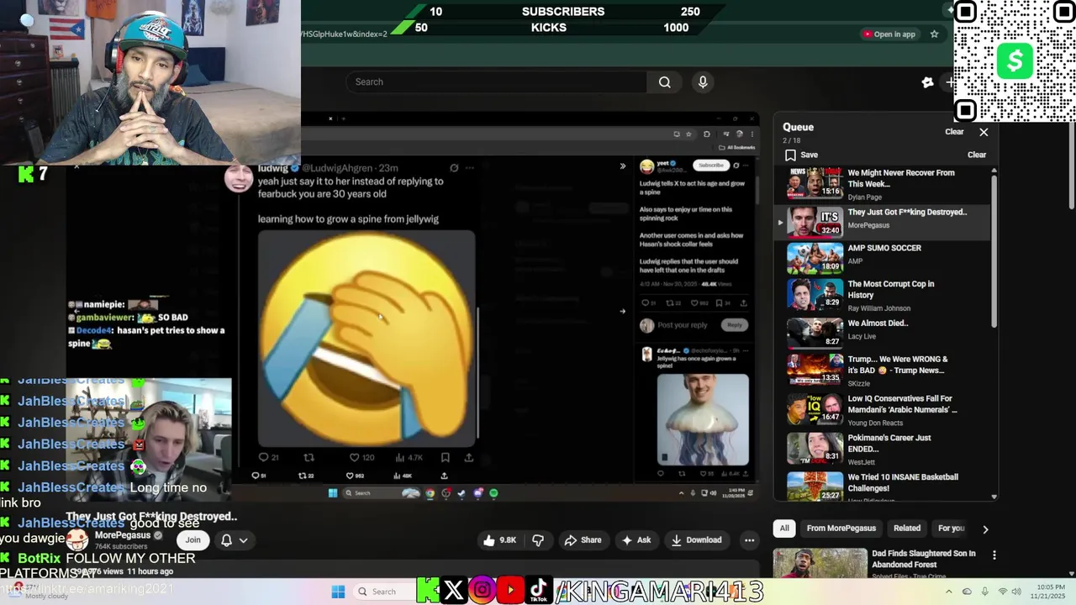This screenshot has height=605, width=1076.
Task: Select the Related filter chip
Action: pos(906,529)
